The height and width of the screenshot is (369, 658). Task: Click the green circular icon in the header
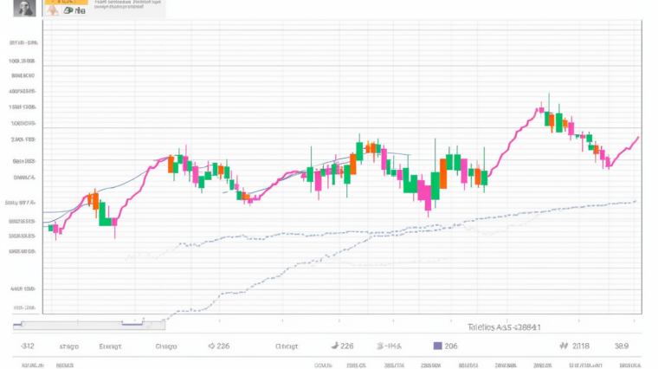pyautogui.click(x=69, y=12)
